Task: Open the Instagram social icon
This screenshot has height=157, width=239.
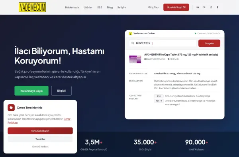Action: [211, 7]
